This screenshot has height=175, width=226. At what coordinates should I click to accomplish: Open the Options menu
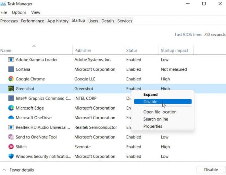click(x=19, y=12)
